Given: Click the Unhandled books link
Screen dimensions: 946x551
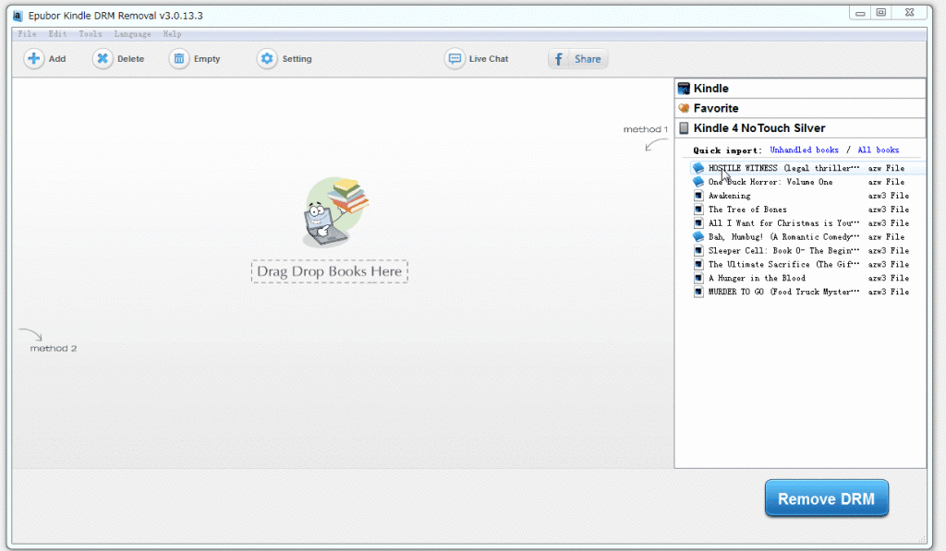Looking at the screenshot, I should [x=805, y=150].
